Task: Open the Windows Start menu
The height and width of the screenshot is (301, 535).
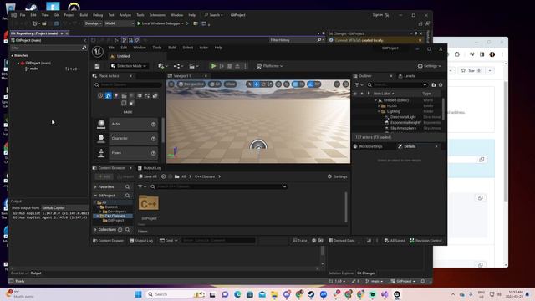Action: pos(138,294)
